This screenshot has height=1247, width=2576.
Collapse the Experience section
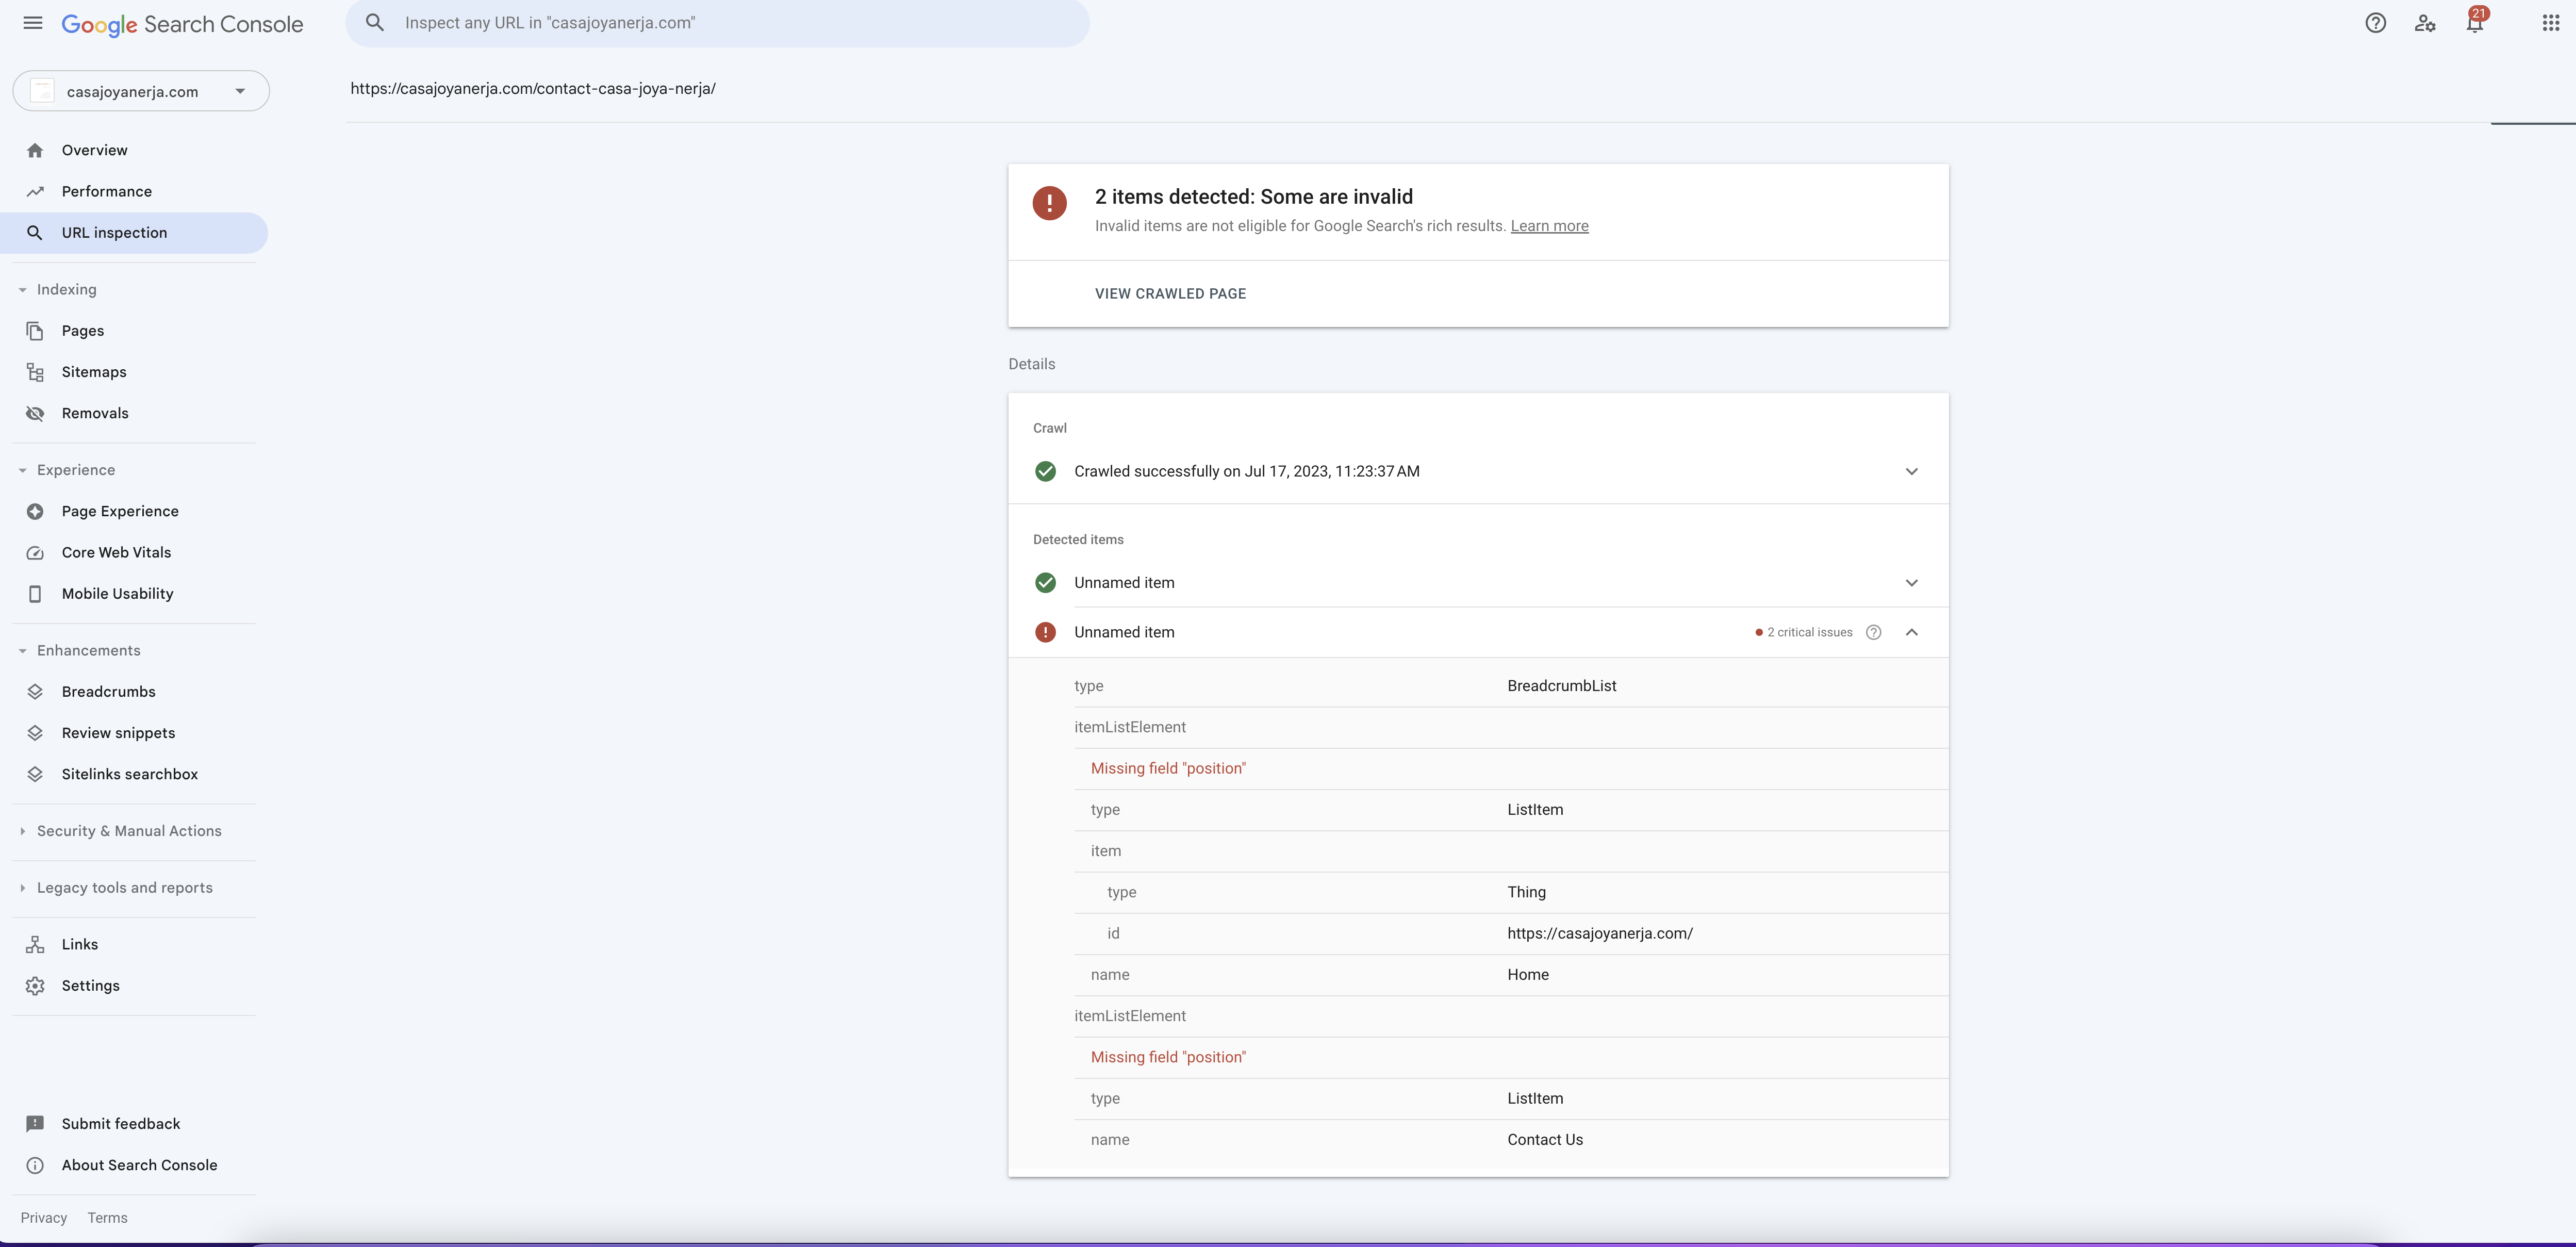pos(22,470)
